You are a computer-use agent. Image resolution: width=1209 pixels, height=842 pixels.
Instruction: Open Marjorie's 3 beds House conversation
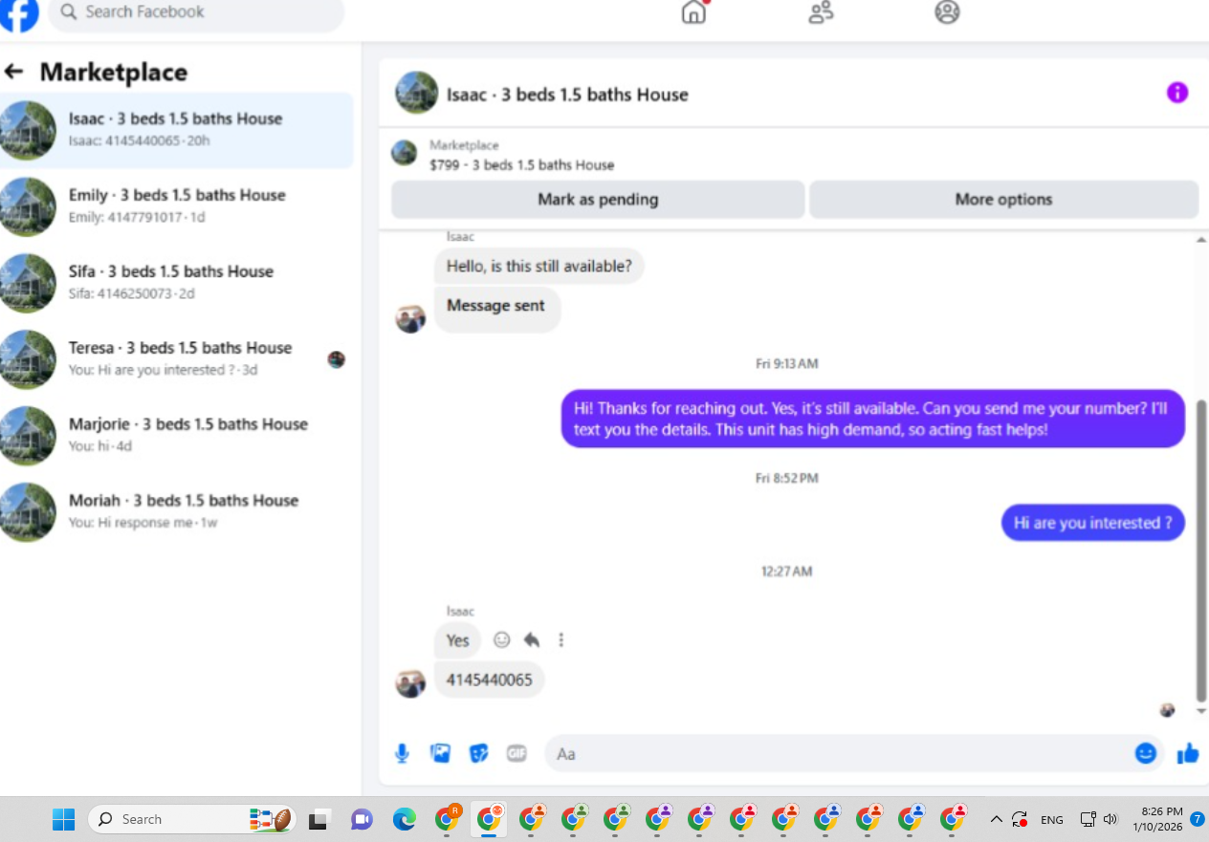point(177,436)
